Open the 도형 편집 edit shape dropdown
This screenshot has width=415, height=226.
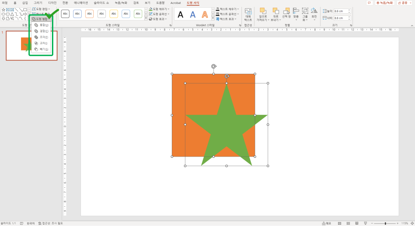coord(41,9)
